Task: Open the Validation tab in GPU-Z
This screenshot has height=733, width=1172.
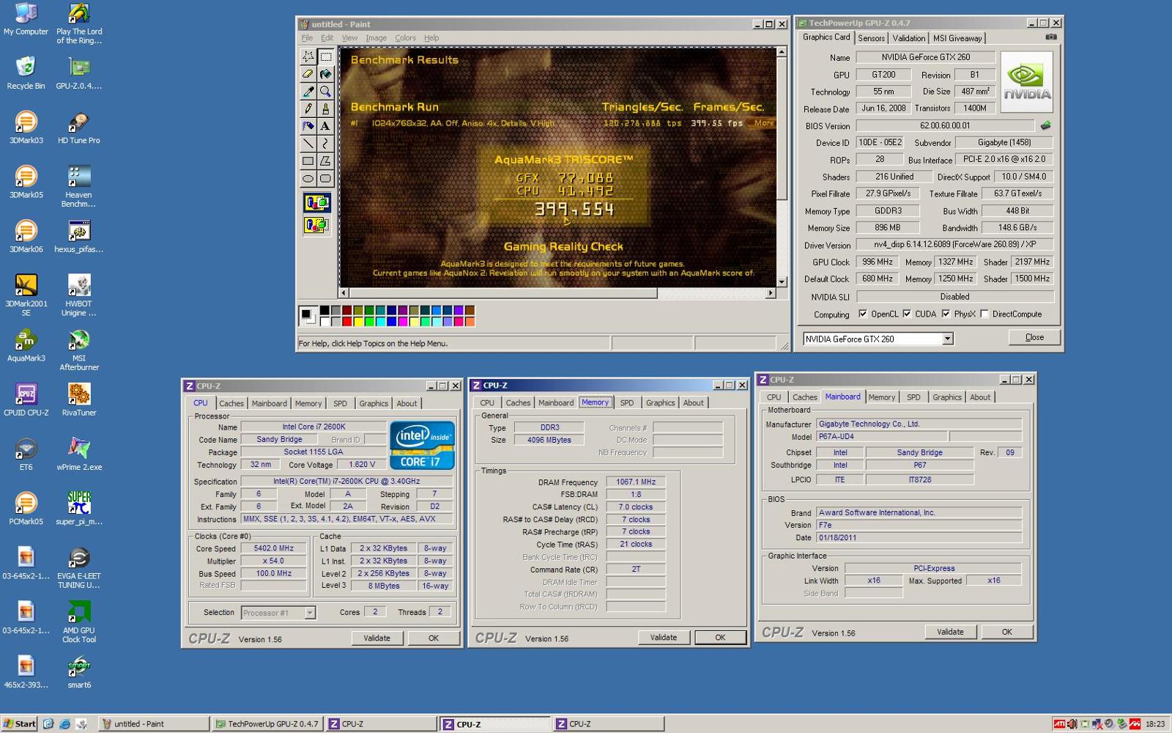Action: coord(908,38)
